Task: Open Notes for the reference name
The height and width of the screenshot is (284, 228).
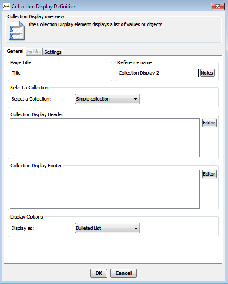Action: [x=207, y=73]
